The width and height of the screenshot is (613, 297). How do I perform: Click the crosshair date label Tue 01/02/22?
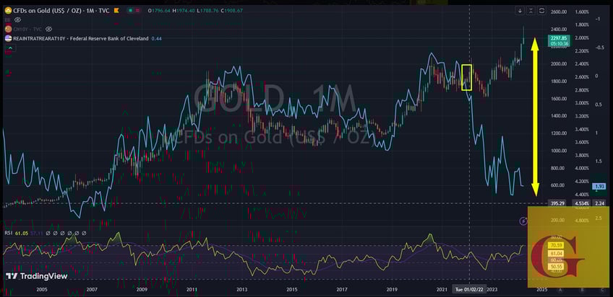[x=470, y=290]
